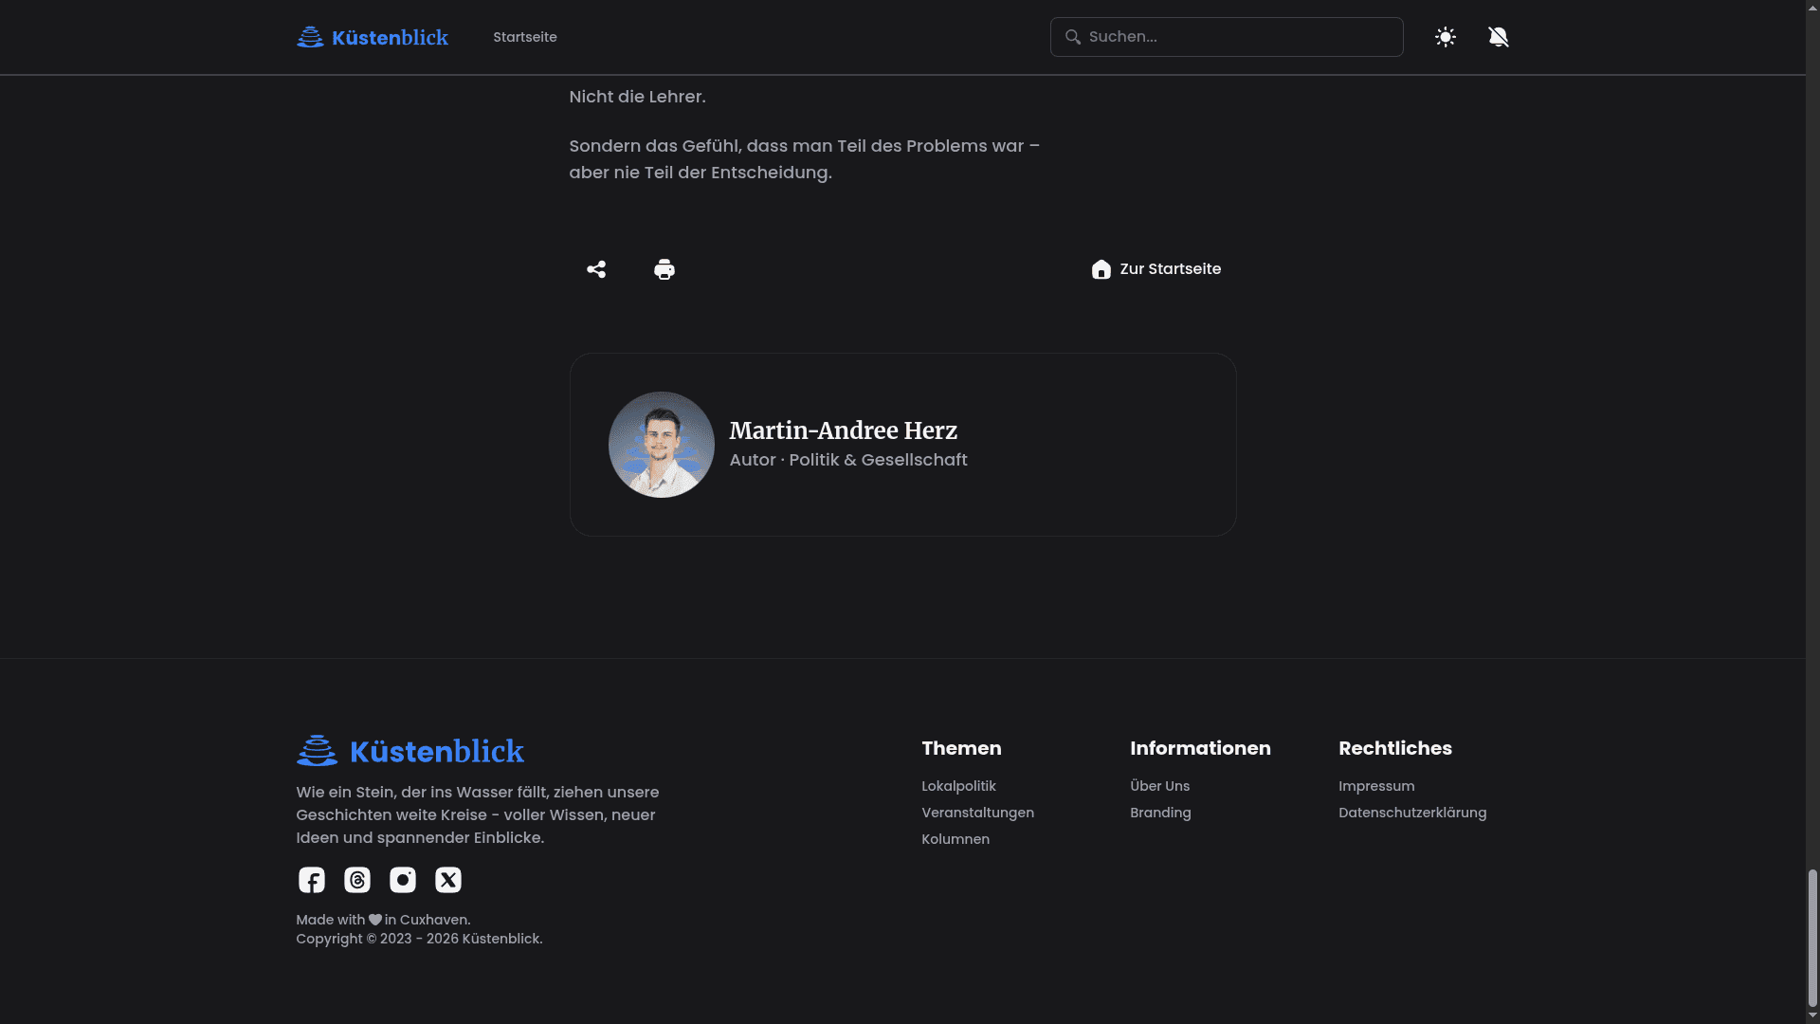1820x1024 pixels.
Task: Open the X social icon in the footer
Action: tap(448, 880)
